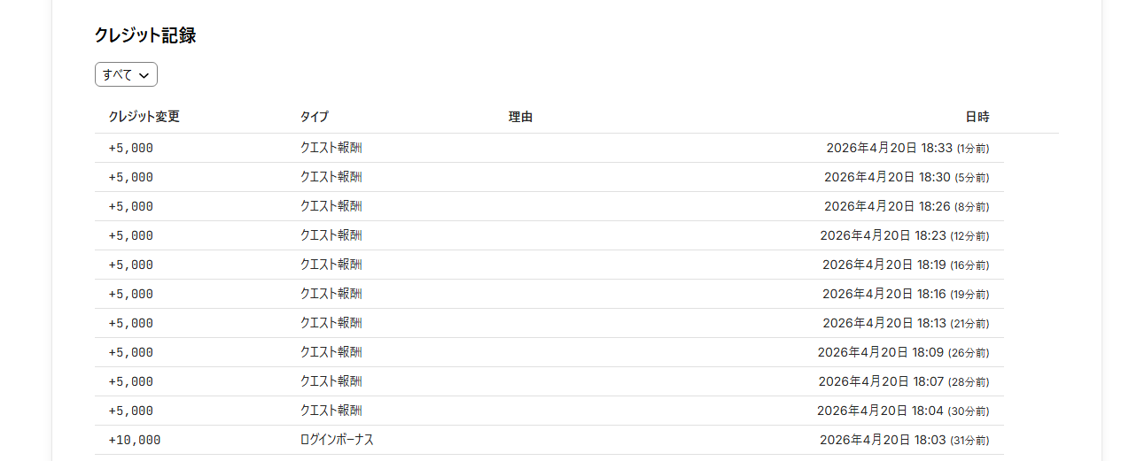This screenshot has width=1121, height=461.
Task: Click the タイプ column header
Action: point(314,117)
